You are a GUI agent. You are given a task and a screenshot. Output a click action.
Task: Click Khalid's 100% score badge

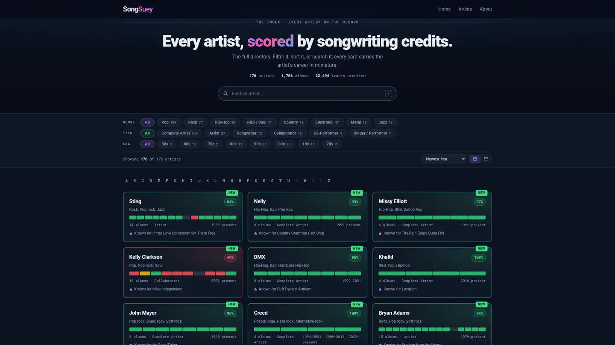click(x=478, y=258)
